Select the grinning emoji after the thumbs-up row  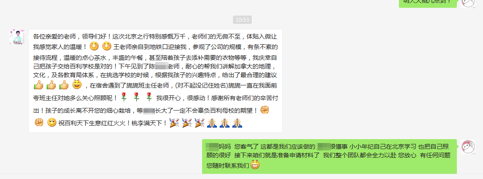[77, 84]
